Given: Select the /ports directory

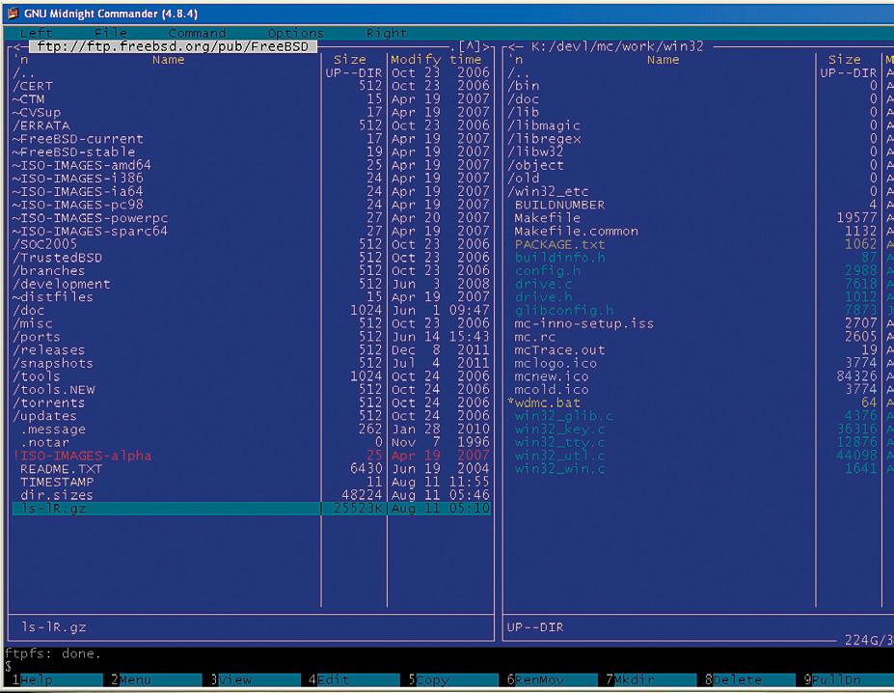Looking at the screenshot, I should click(x=37, y=337).
